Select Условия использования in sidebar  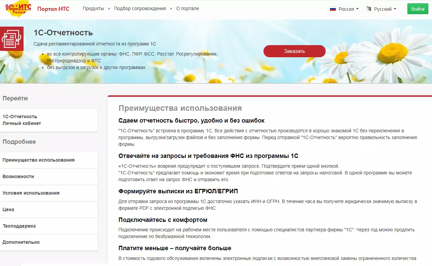point(49,193)
